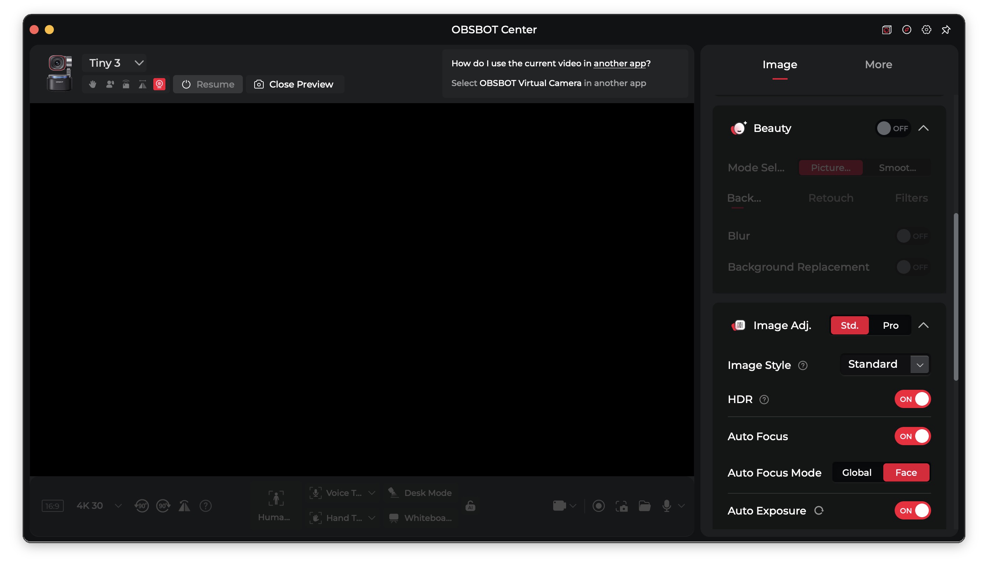Rotate the image 90 degrees counterclockwise
Viewport: 988px width, 568px height.
click(141, 506)
